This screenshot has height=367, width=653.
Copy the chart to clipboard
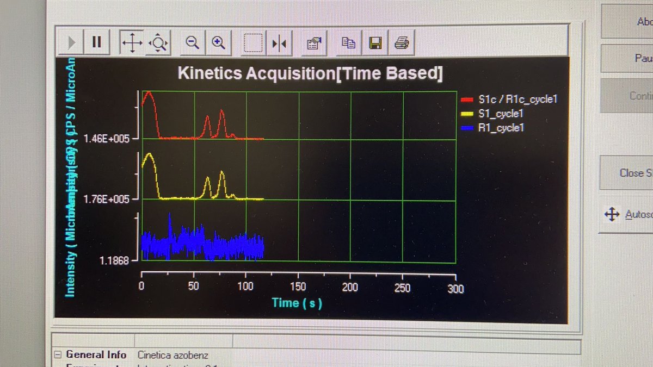pyautogui.click(x=348, y=42)
